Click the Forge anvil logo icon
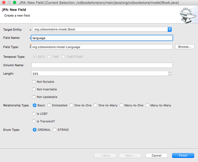Viewport: 198px width, 162px height. (x=187, y=15)
